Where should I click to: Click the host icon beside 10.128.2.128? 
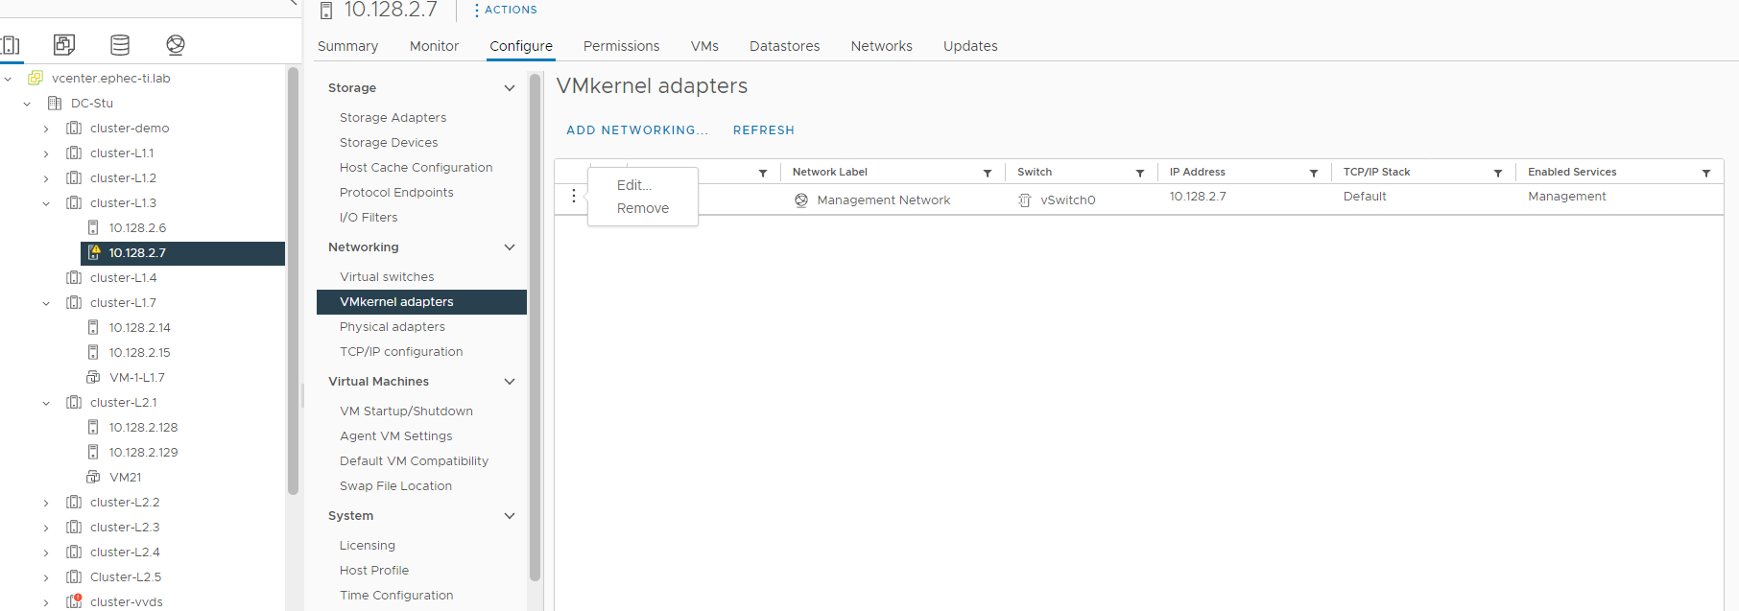point(93,427)
